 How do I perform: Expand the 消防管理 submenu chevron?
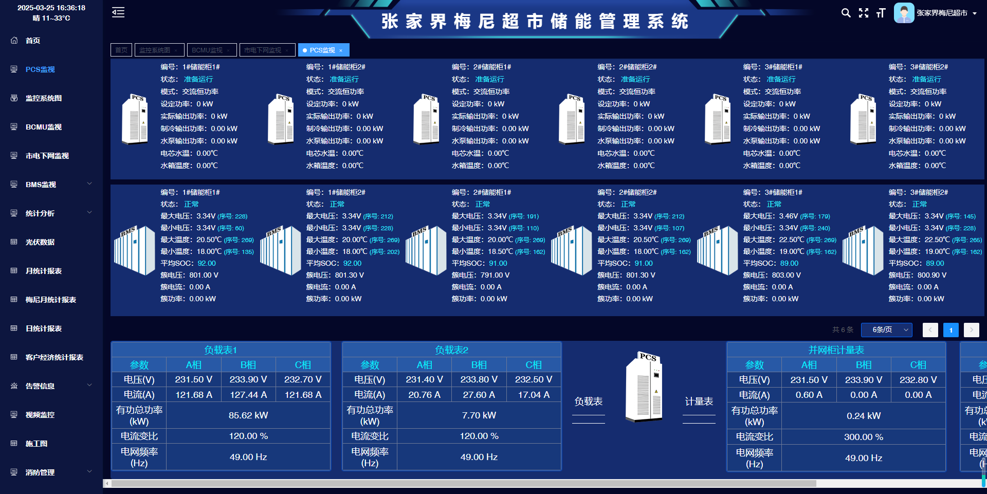pos(89,471)
